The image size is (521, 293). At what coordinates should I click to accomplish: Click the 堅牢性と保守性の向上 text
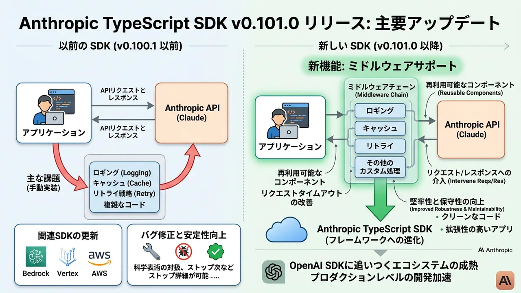[x=446, y=201]
